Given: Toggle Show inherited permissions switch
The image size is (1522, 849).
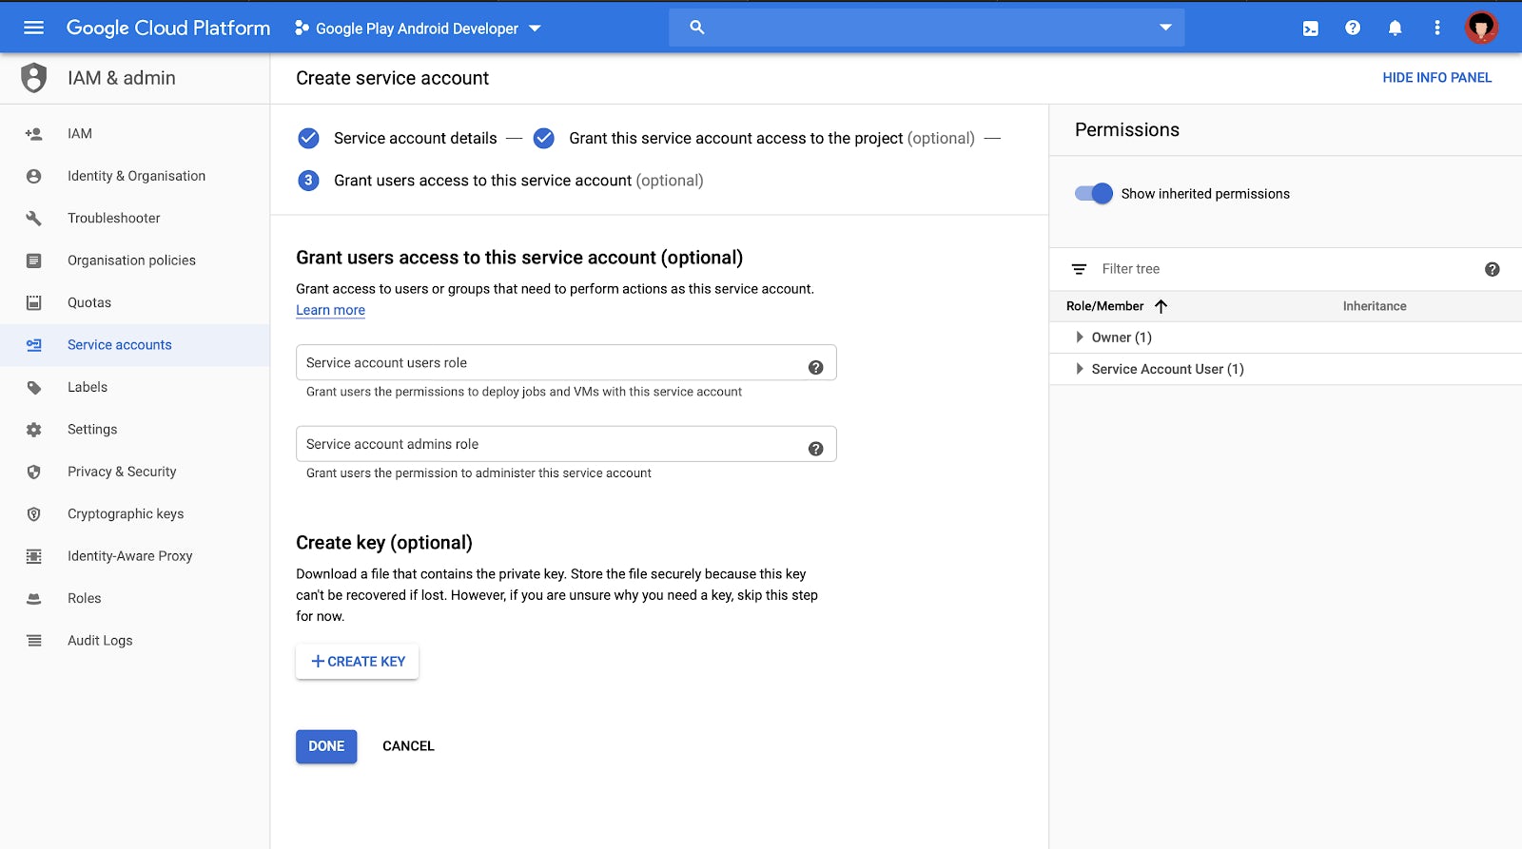Looking at the screenshot, I should click(x=1093, y=194).
